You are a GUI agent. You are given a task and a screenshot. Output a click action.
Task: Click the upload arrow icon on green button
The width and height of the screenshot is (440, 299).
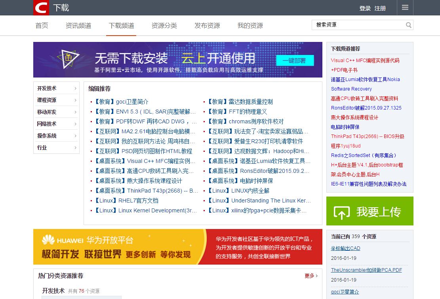341,212
